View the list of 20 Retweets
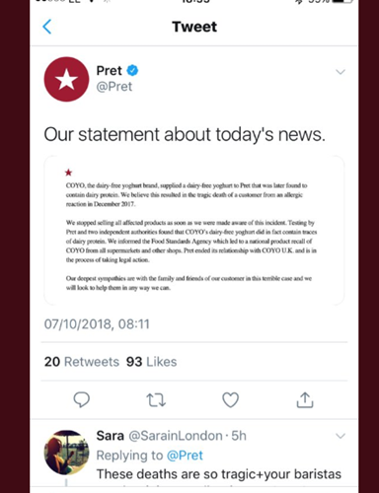 pos(82,362)
